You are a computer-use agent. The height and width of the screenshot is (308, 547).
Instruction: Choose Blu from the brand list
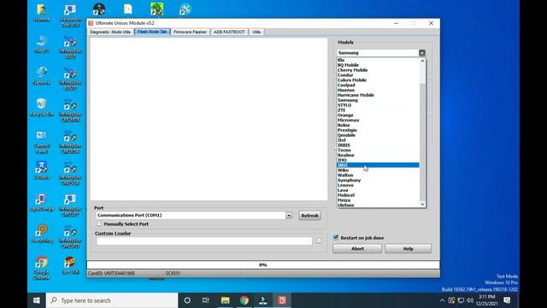[x=378, y=60]
